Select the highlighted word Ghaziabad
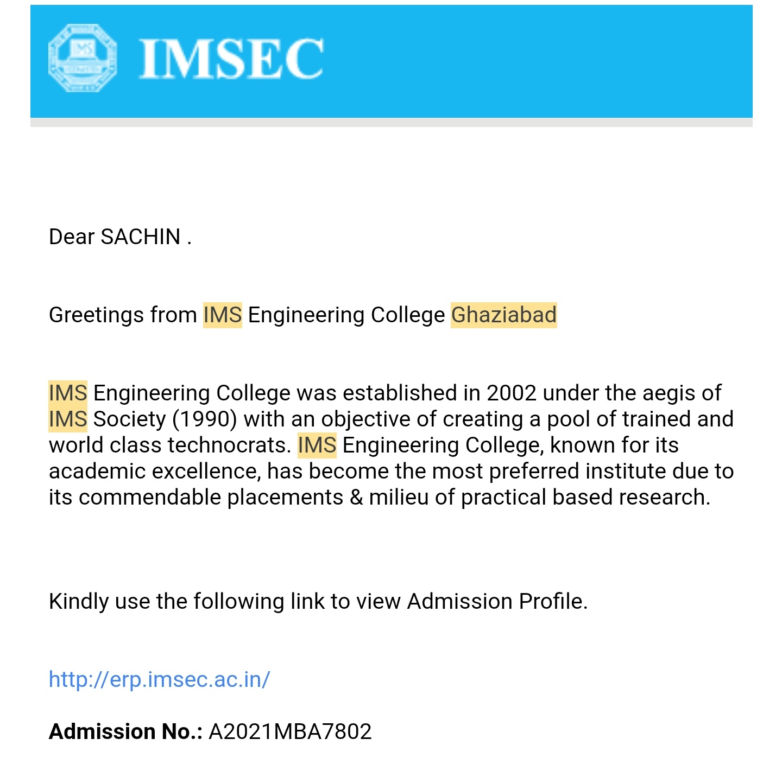The width and height of the screenshot is (782, 758). coord(504,315)
